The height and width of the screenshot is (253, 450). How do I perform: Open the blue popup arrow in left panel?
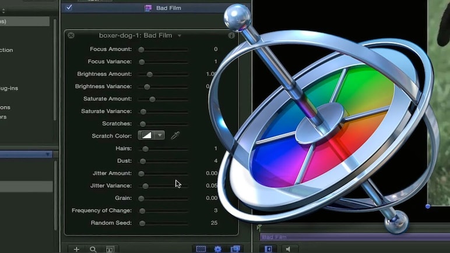coord(48,155)
